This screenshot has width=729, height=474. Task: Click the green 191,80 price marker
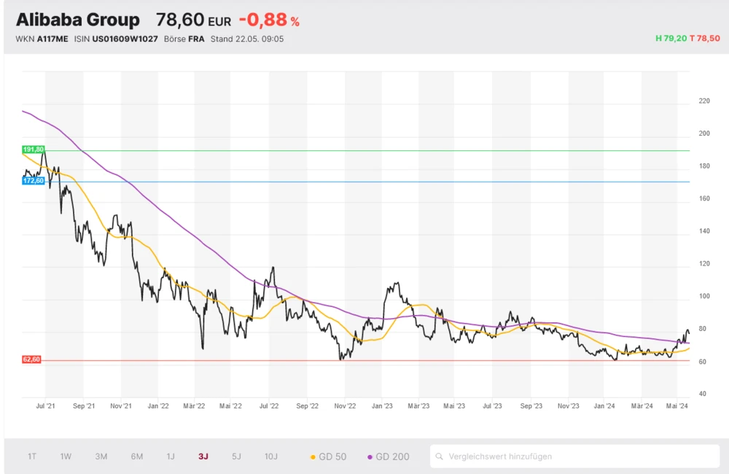coord(33,149)
